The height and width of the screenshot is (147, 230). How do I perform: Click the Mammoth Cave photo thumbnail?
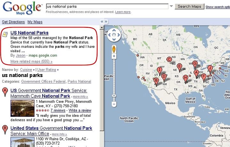coord(22,108)
